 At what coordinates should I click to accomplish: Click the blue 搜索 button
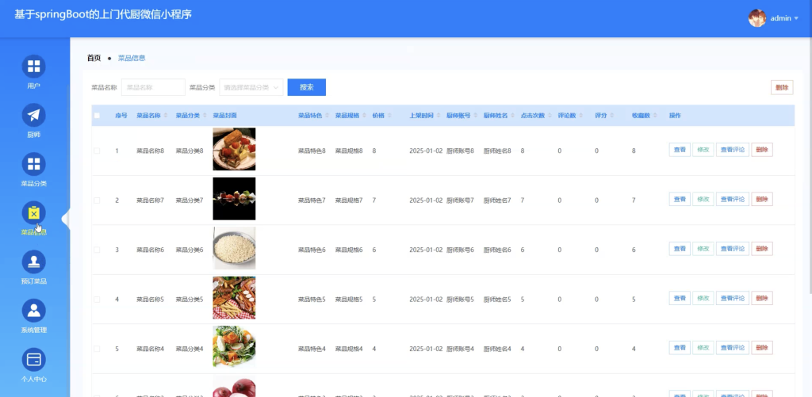click(307, 87)
